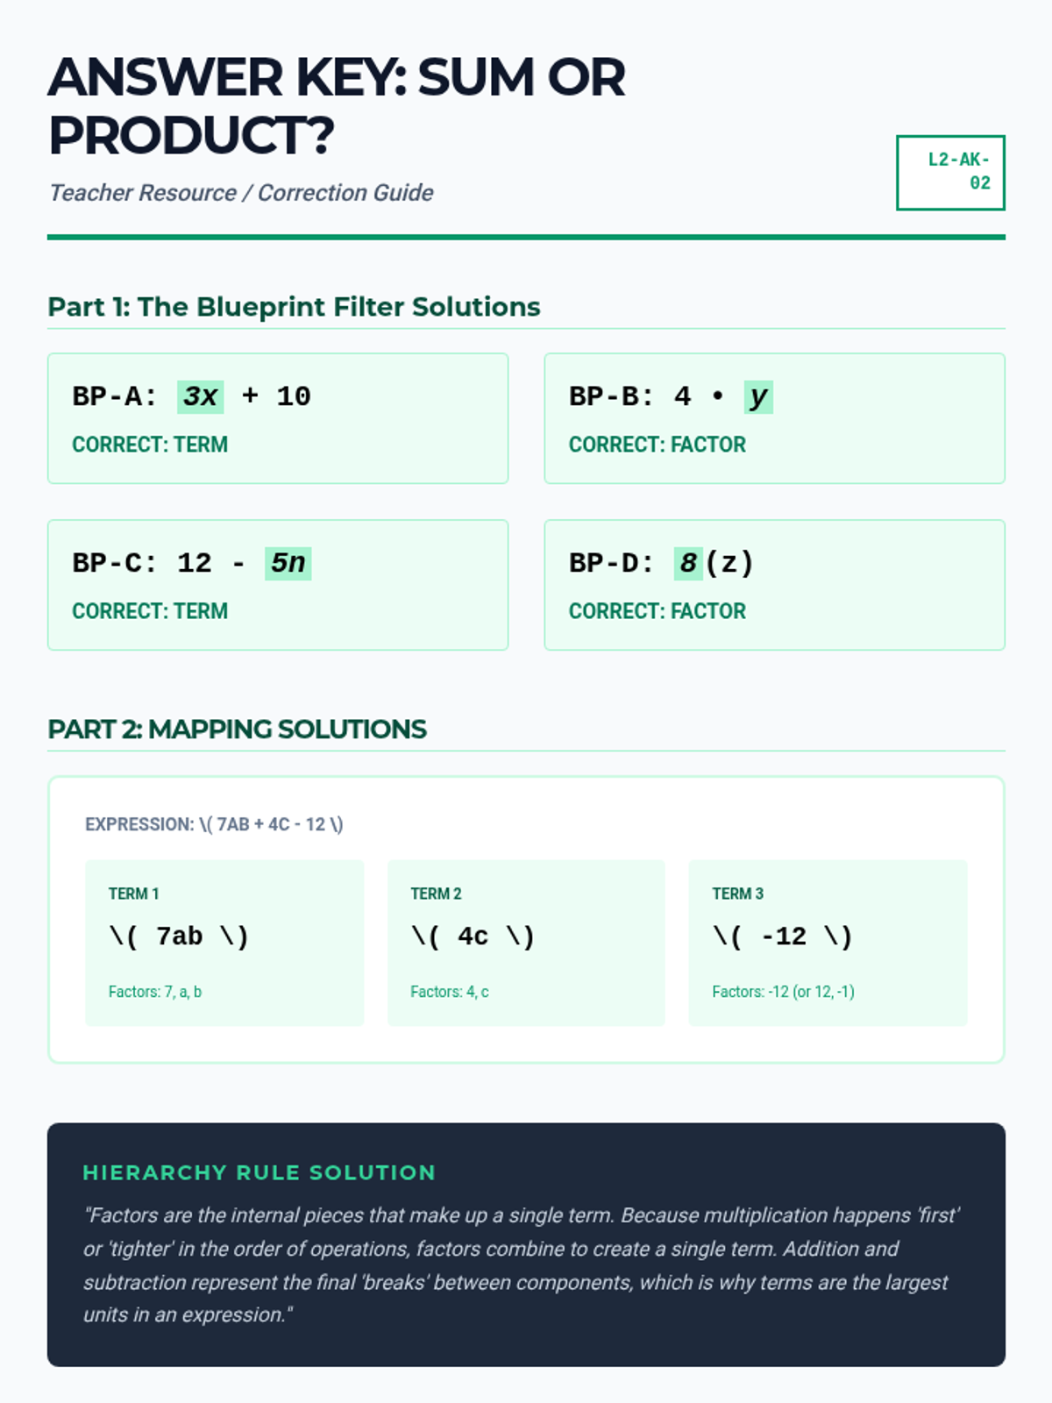Select the Term 3 card showing -12
Image resolution: width=1052 pixels, height=1403 pixels.
pyautogui.click(x=828, y=942)
